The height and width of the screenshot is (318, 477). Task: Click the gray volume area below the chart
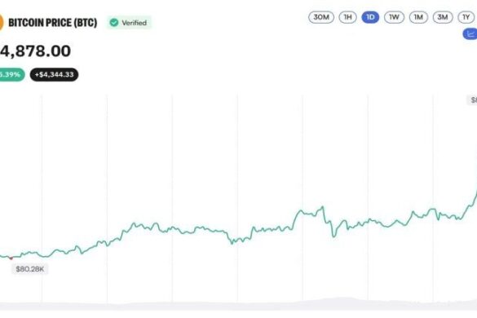[238, 304]
